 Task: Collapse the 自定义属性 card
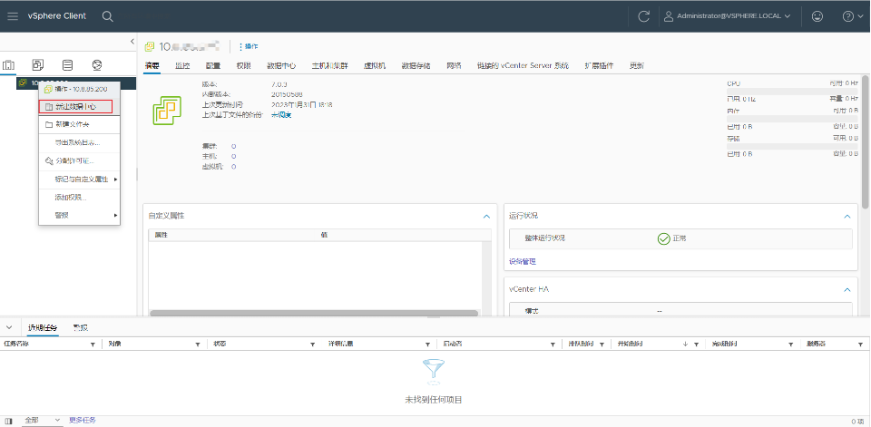pyautogui.click(x=486, y=216)
